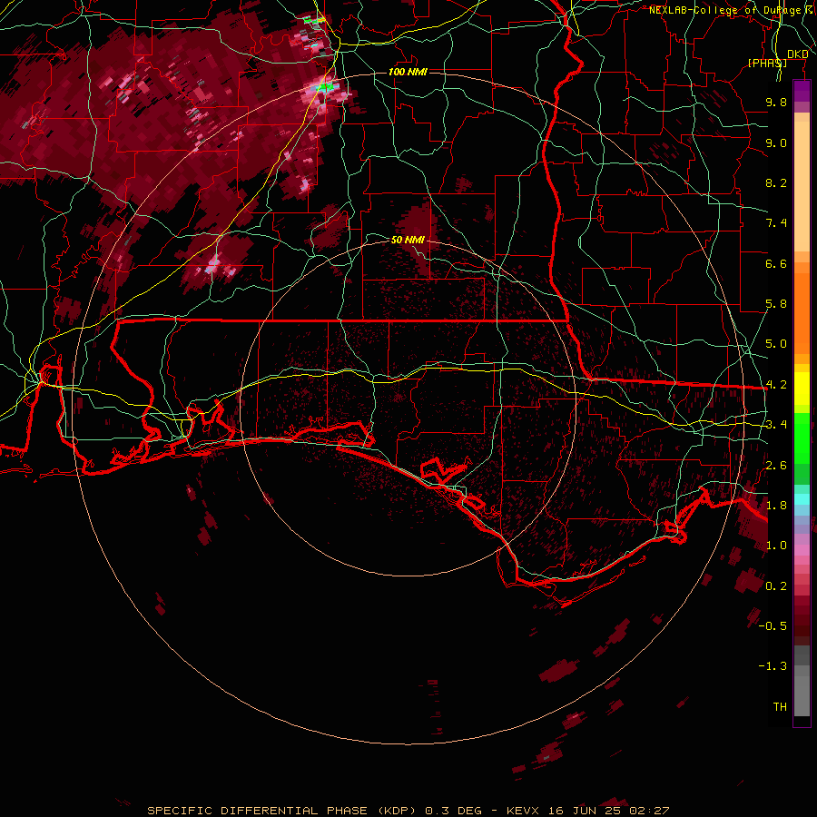Select the 8.2 legend value

click(x=776, y=182)
